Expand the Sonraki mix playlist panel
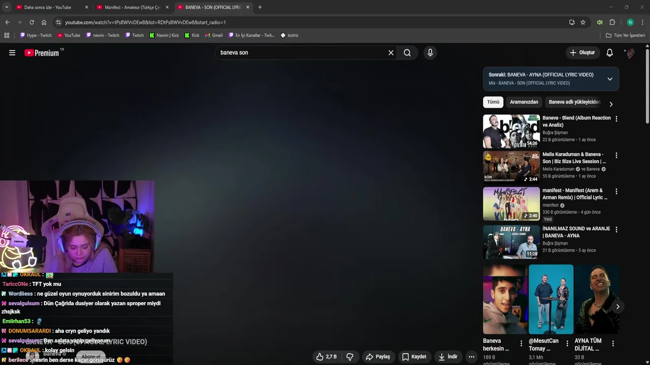Viewport: 650px width, 365px height. tap(610, 79)
